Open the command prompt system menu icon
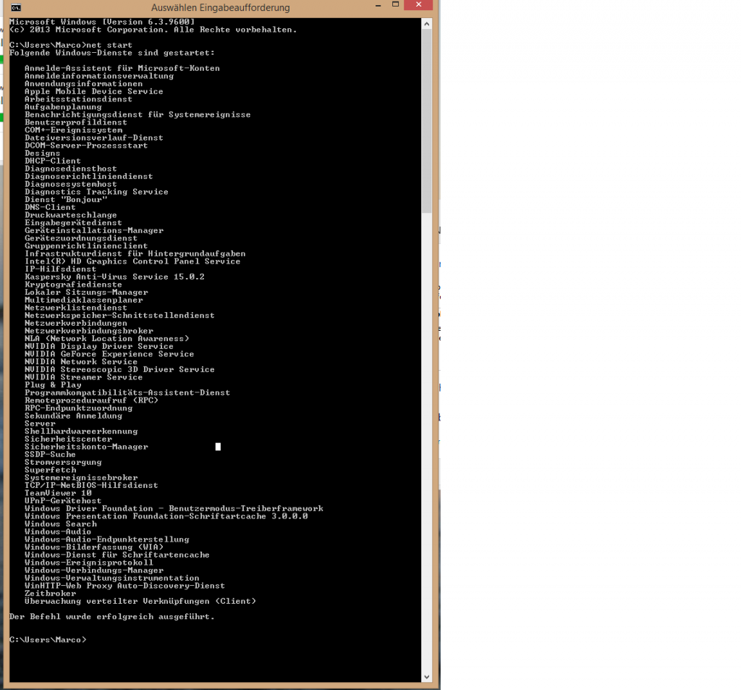 click(16, 7)
